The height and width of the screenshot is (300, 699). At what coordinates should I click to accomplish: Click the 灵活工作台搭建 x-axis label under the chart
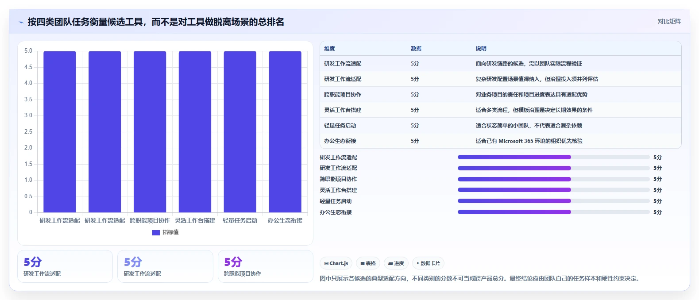pos(195,220)
